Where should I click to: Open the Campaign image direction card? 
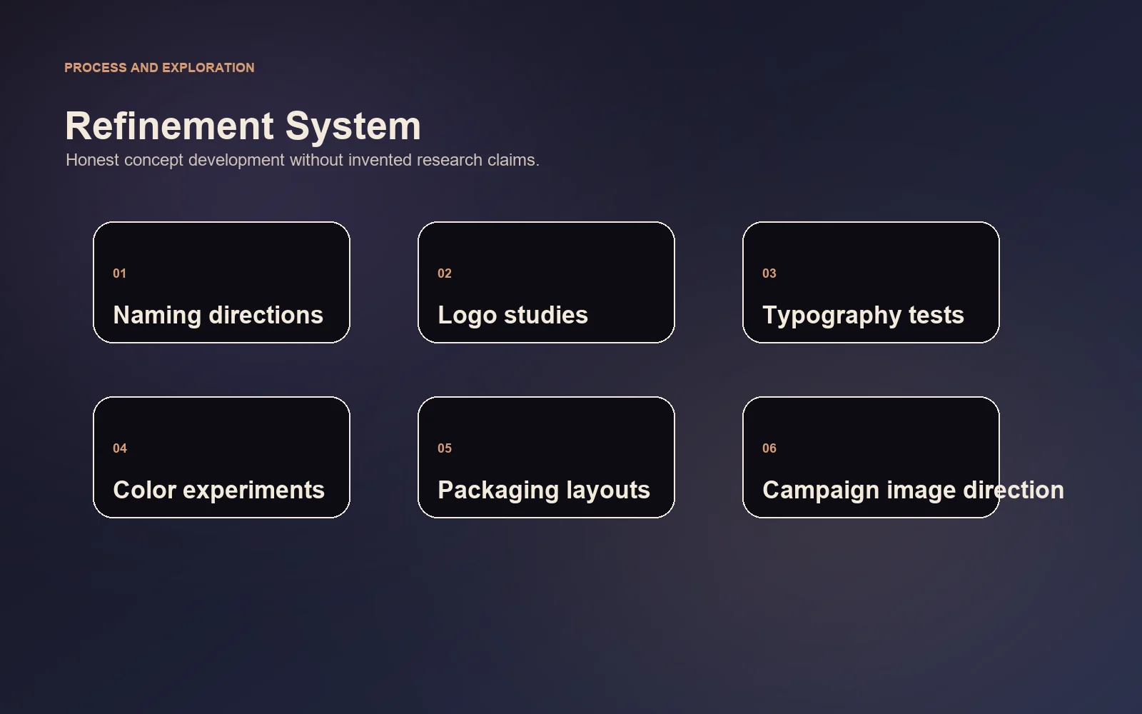click(x=871, y=457)
